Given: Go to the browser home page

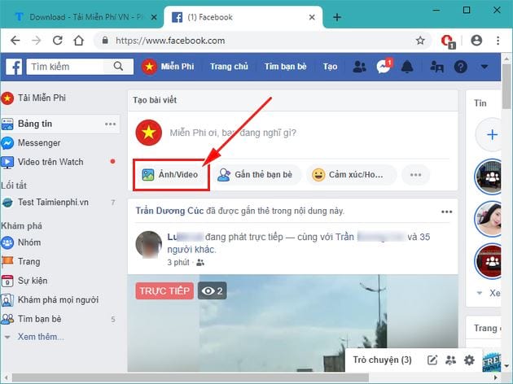Looking at the screenshot, I should (x=78, y=41).
